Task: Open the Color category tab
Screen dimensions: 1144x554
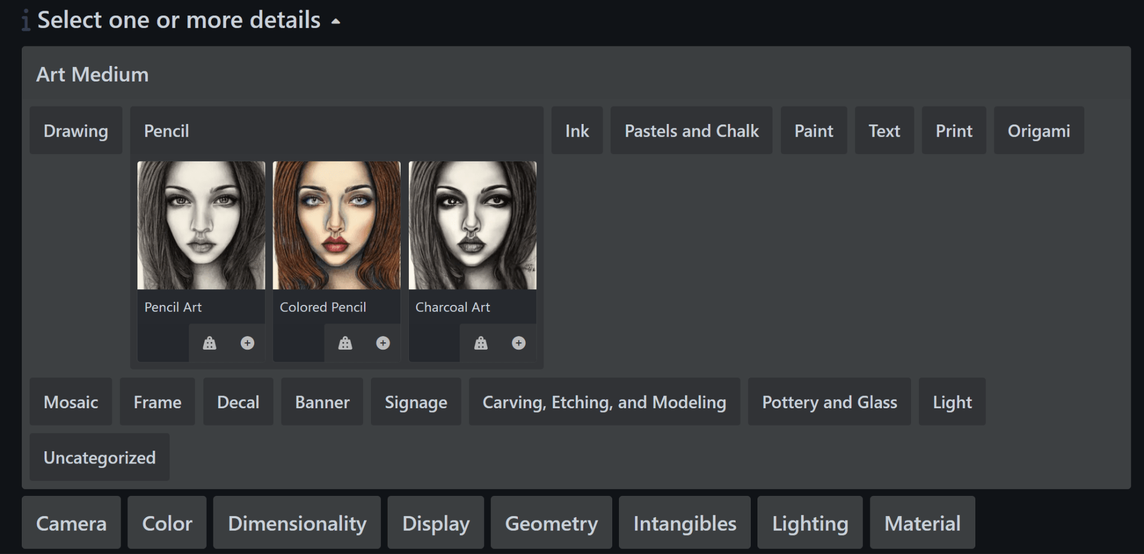Action: (167, 523)
